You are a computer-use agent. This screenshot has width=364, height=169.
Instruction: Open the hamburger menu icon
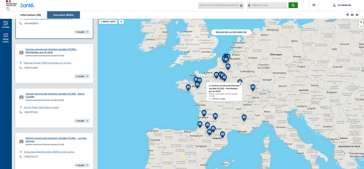[x=314, y=5]
